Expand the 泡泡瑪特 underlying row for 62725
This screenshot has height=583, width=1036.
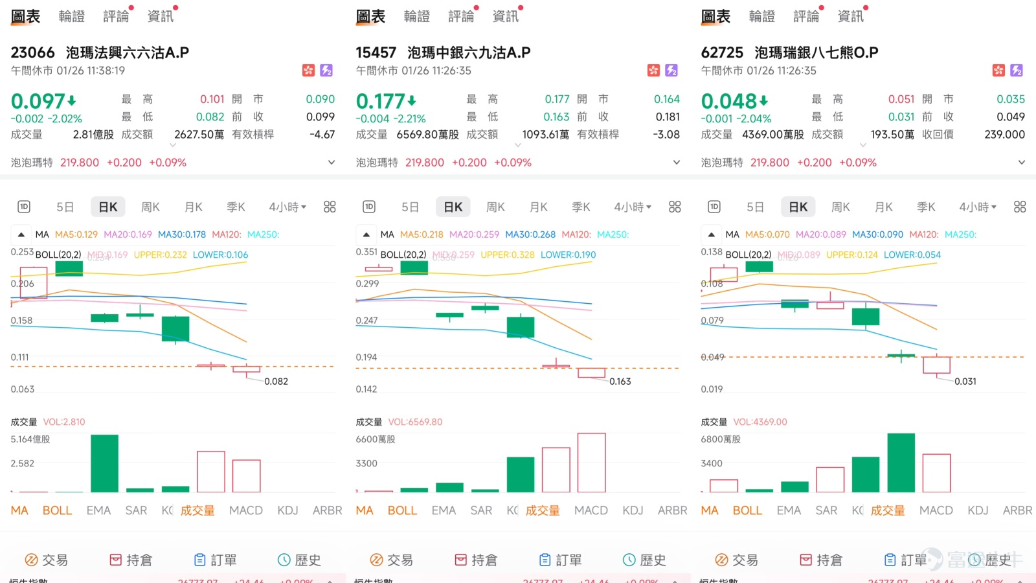coord(1022,163)
